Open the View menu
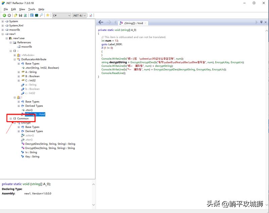The width and height of the screenshot is (269, 213). pyautogui.click(x=22, y=9)
